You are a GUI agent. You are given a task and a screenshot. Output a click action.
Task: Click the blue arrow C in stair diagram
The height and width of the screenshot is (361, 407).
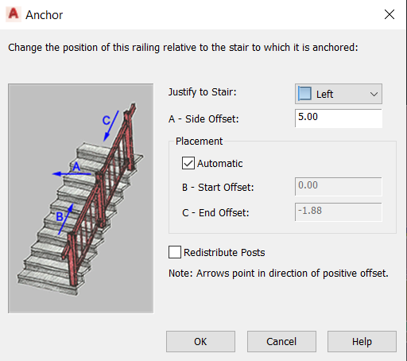point(111,126)
